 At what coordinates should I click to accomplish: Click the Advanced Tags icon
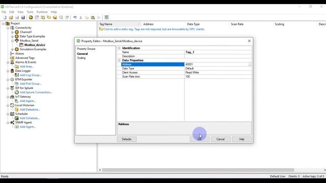(12, 58)
